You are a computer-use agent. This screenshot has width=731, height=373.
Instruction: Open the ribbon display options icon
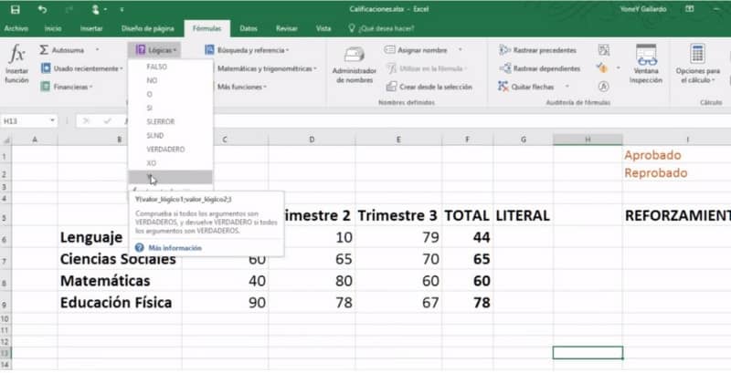point(690,9)
